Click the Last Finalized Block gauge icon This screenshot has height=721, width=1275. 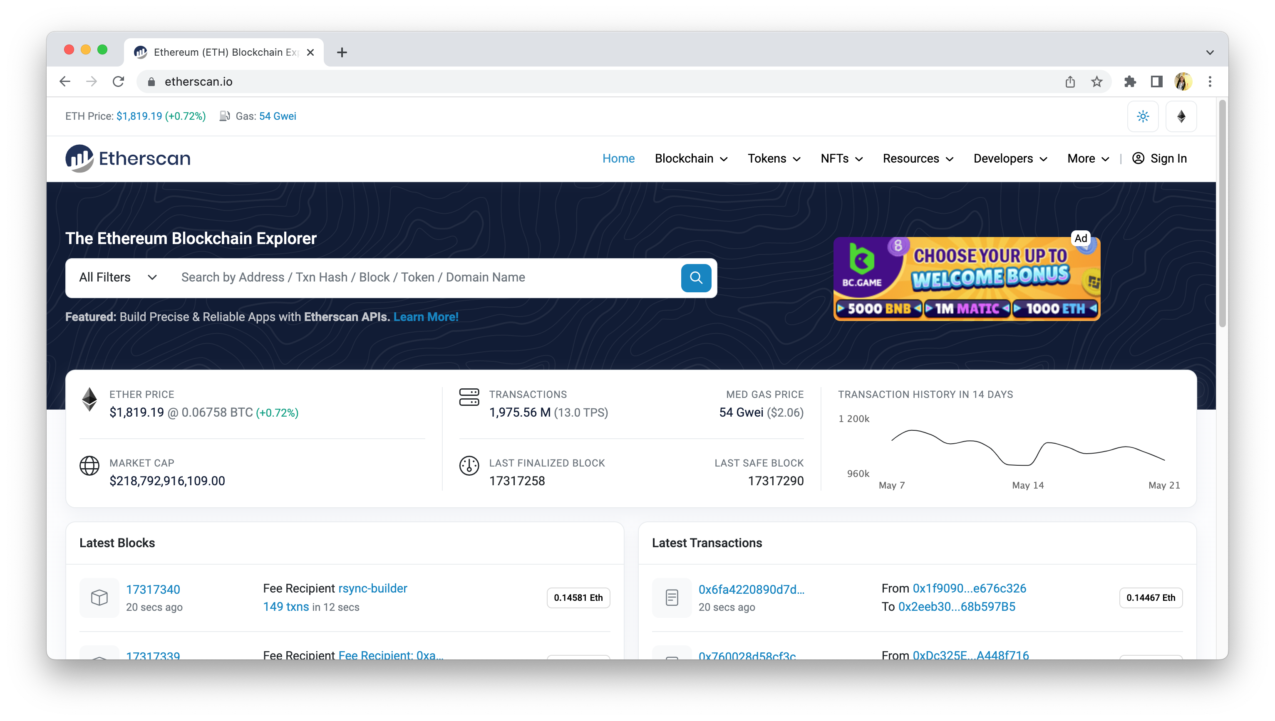pyautogui.click(x=469, y=465)
